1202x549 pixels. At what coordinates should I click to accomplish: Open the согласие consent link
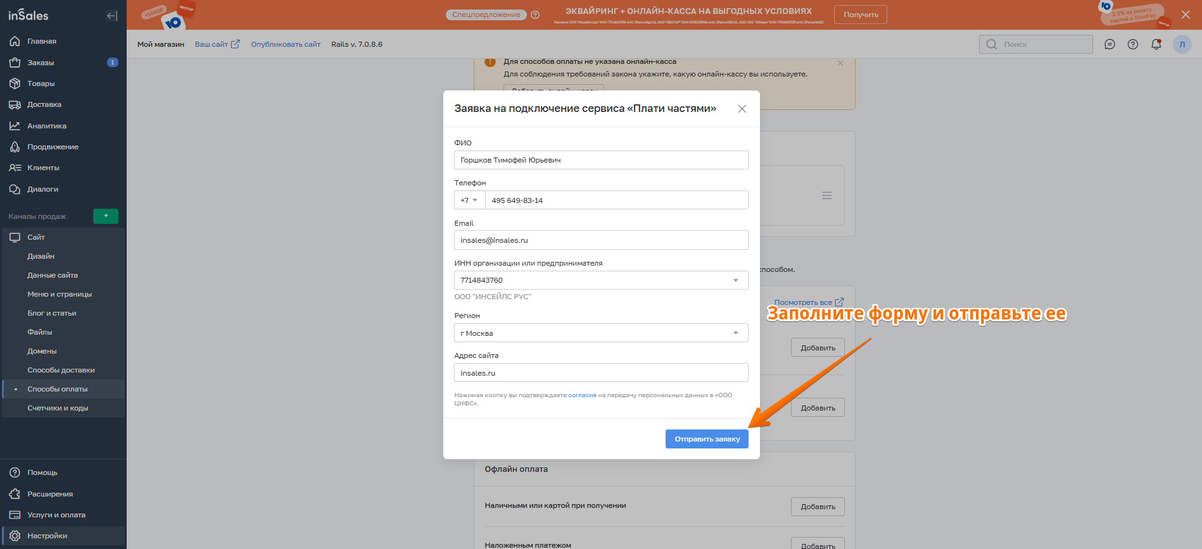[x=582, y=395]
